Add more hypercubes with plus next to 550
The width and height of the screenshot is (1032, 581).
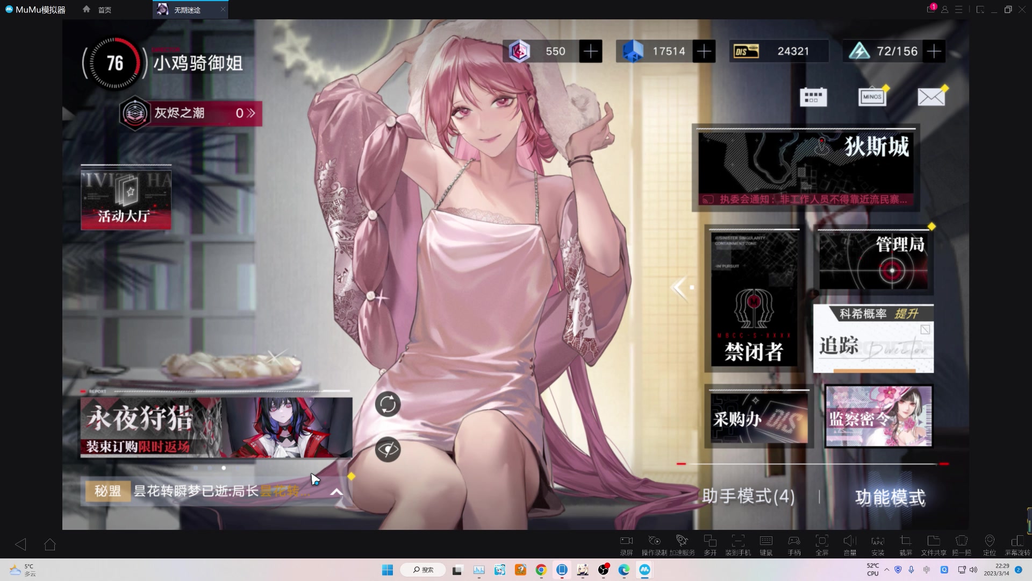tap(591, 51)
